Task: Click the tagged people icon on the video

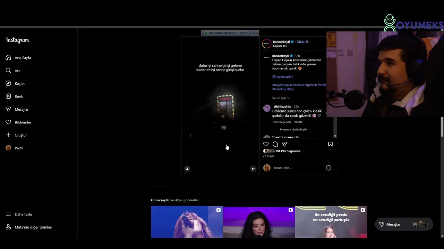Action: pyautogui.click(x=187, y=169)
